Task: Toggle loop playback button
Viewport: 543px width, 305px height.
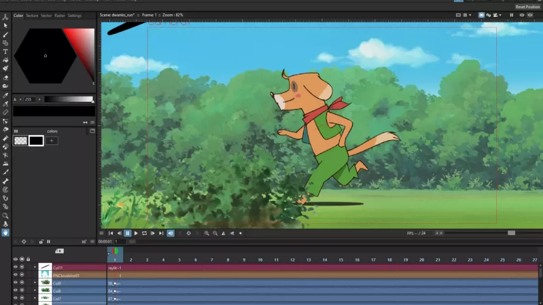Action: [144, 234]
